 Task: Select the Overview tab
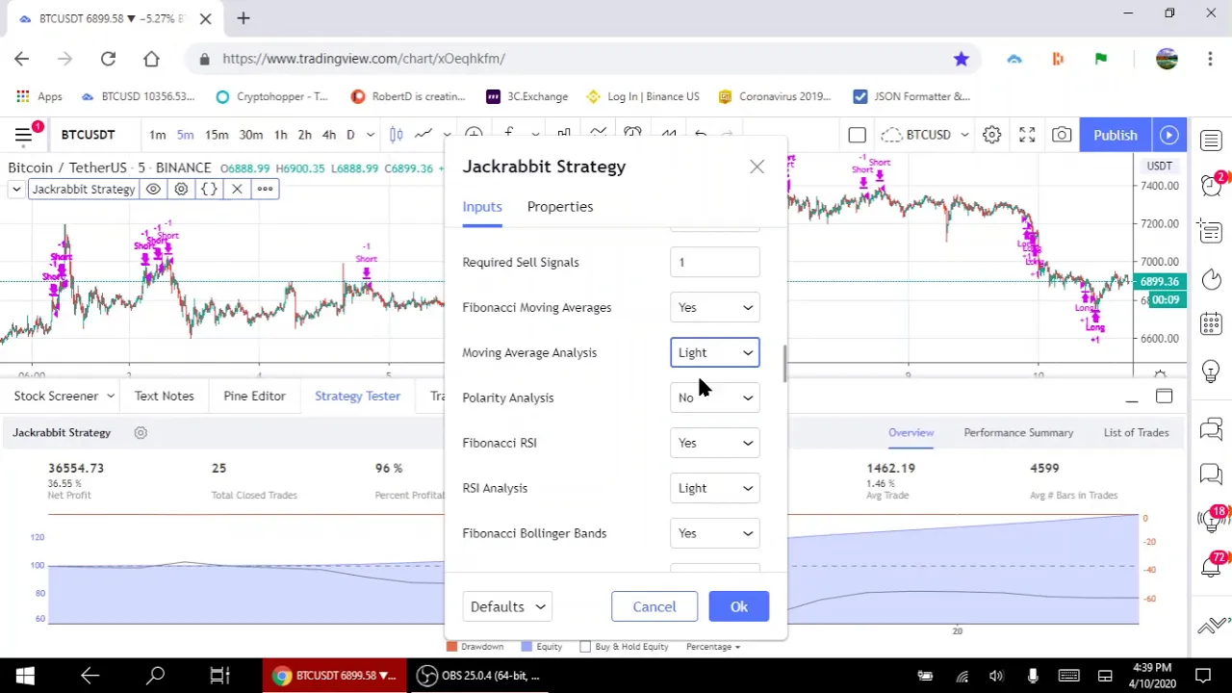pos(911,432)
